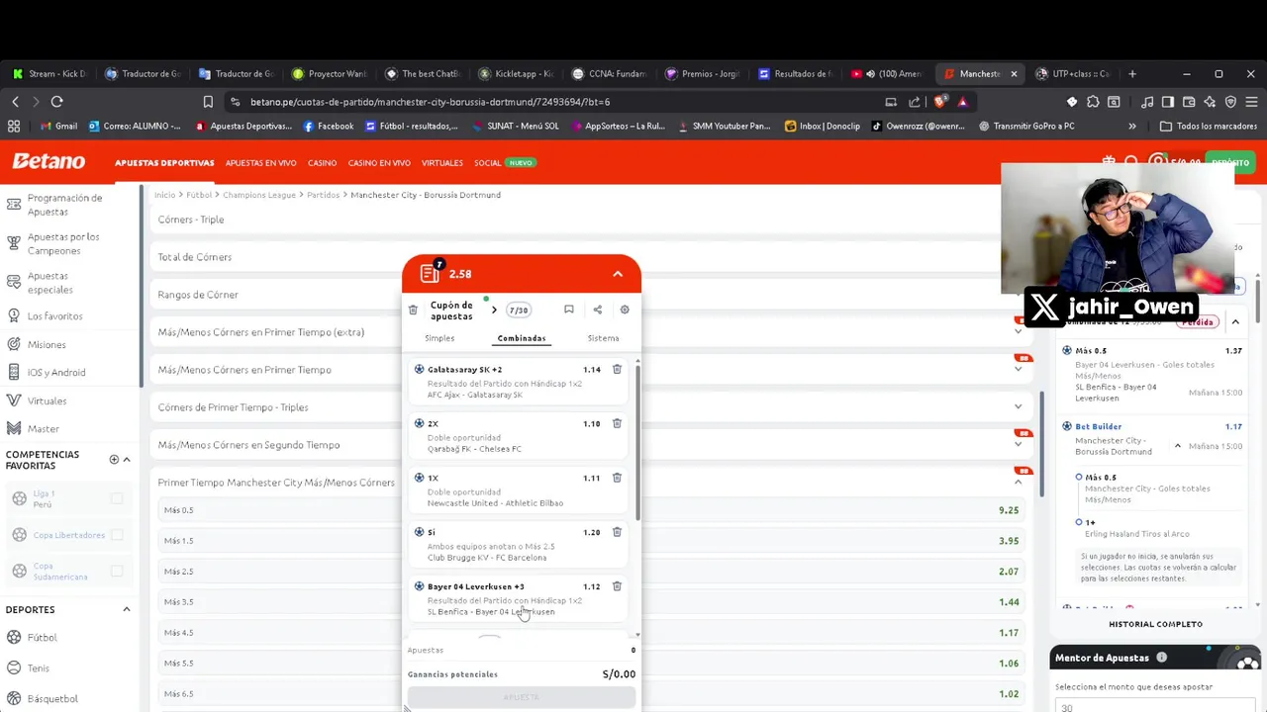Click the Depósito button
Viewport: 1267px width, 712px height.
tap(1229, 162)
